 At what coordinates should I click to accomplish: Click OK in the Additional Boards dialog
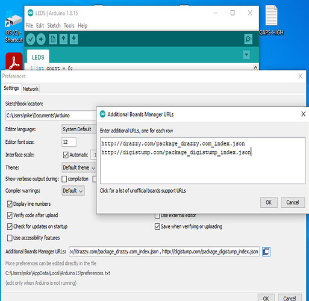[x=269, y=202]
